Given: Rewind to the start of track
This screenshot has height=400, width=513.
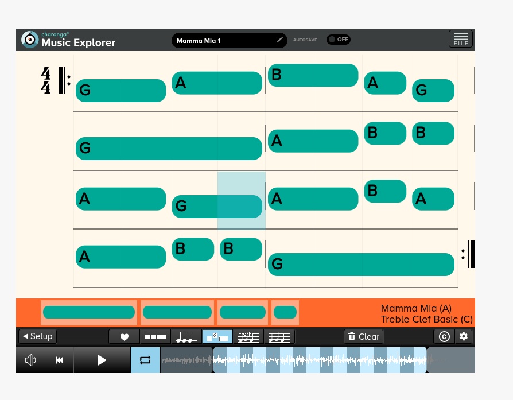Looking at the screenshot, I should (x=59, y=360).
